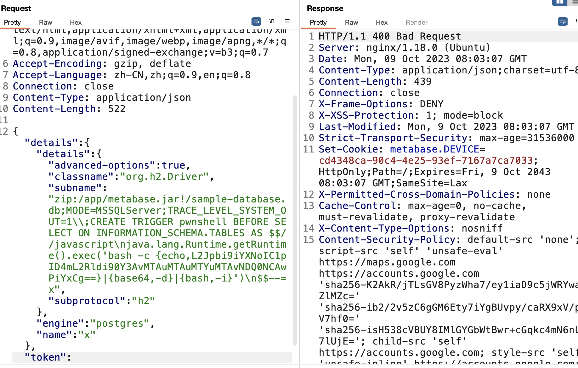
Task: Switch Request view to Hex tab
Action: (76, 23)
